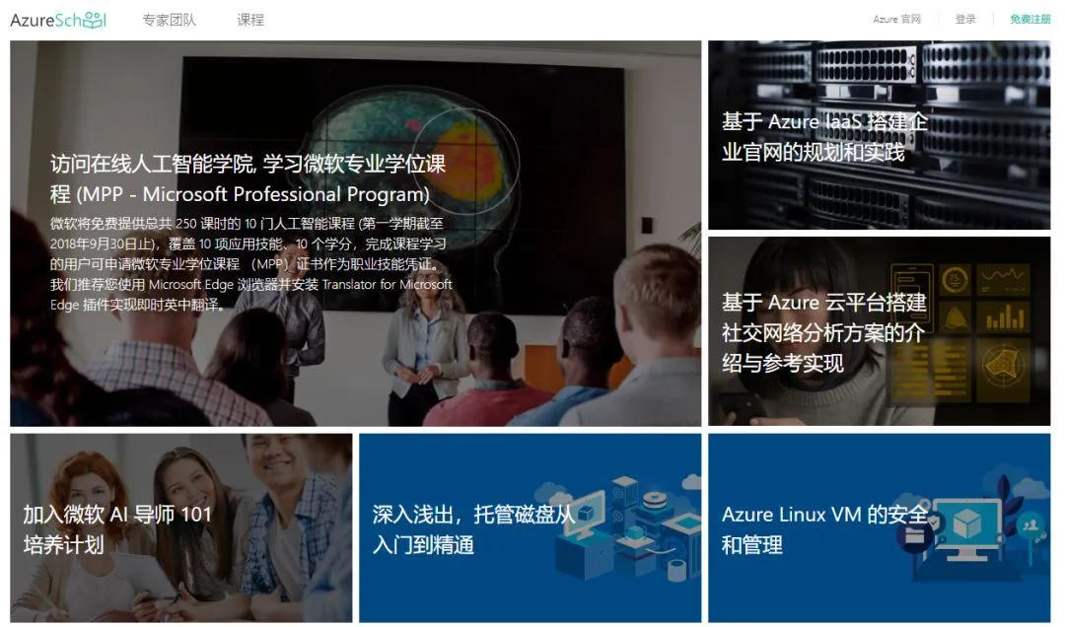Open the 专家团队 menu item
Image resolution: width=1065 pixels, height=627 pixels.
pyautogui.click(x=170, y=20)
